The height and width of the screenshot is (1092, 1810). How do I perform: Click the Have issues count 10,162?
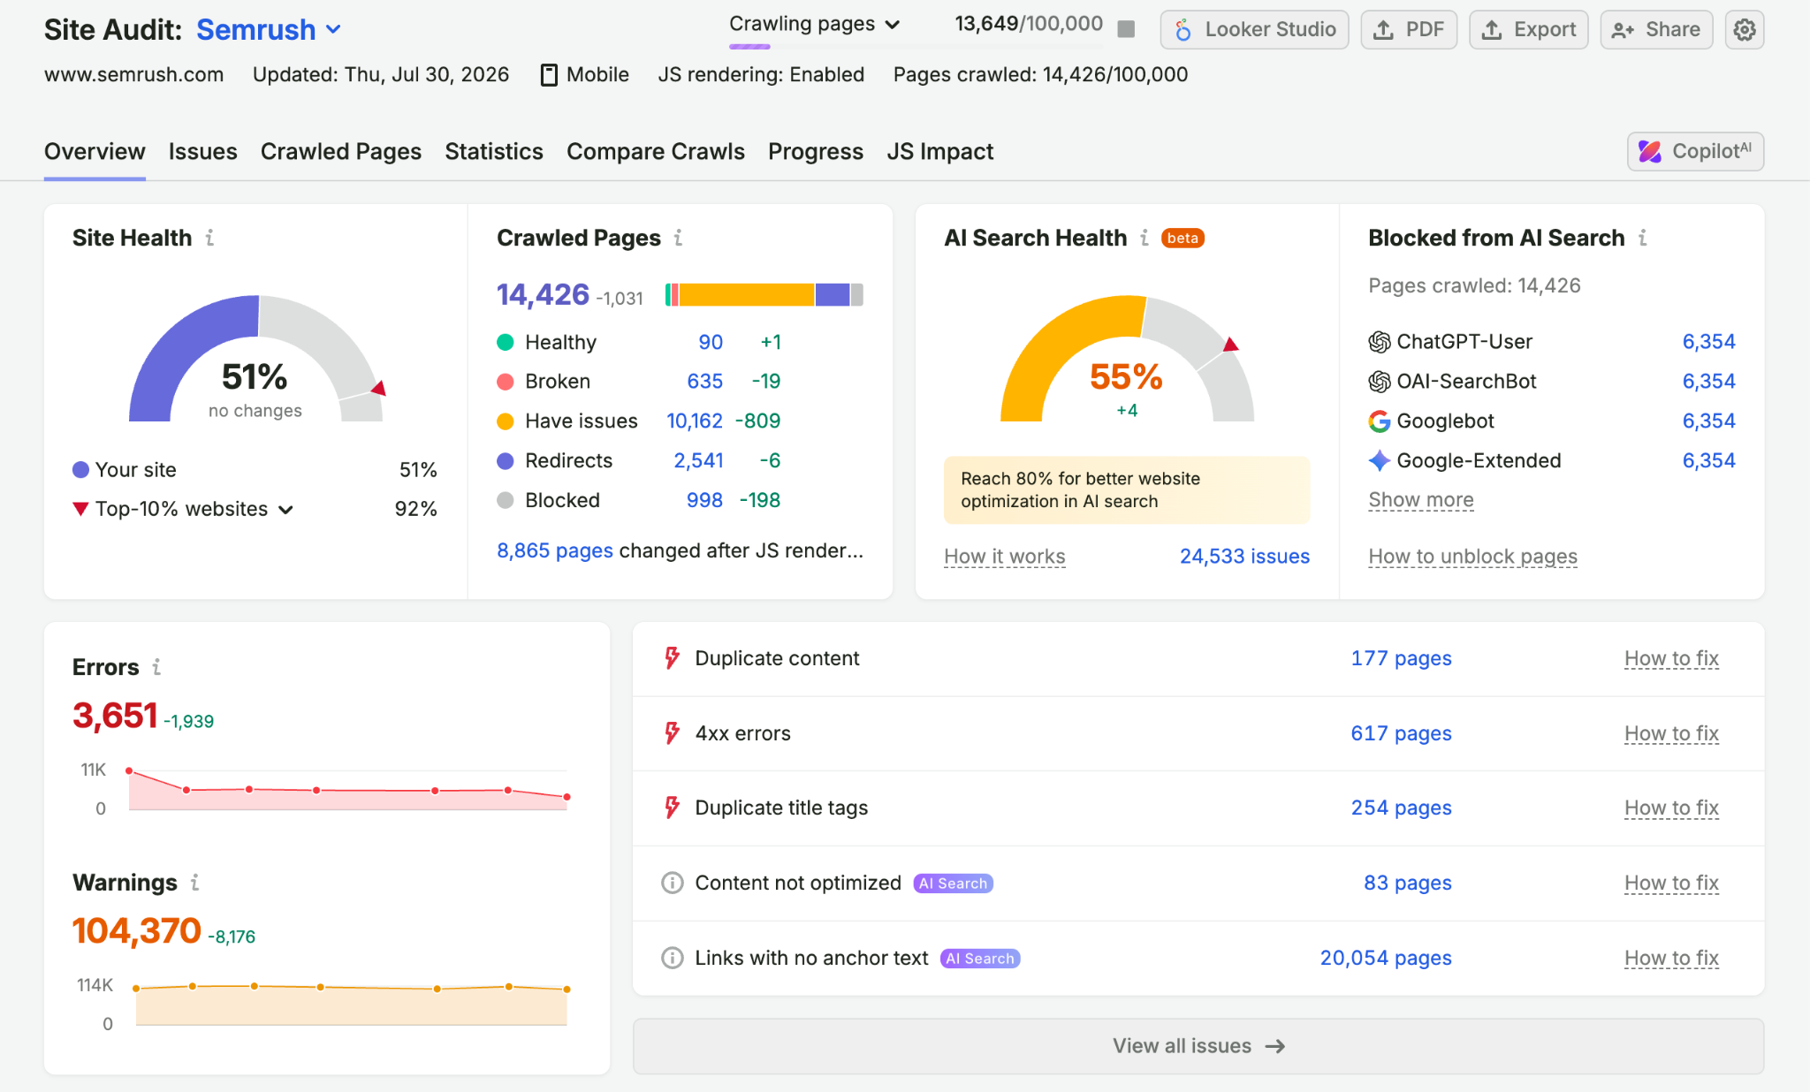(x=695, y=421)
